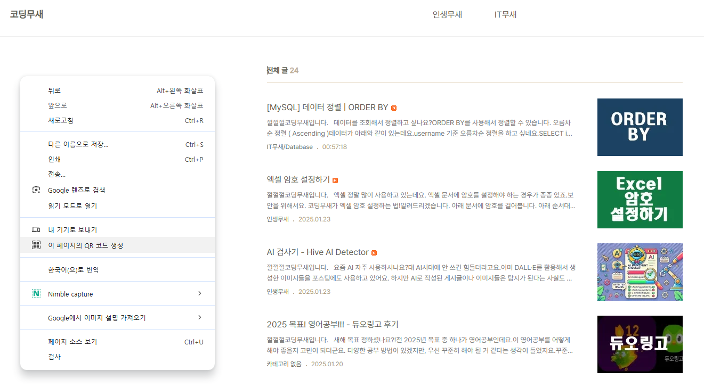Open the [MySQL] 데이터 정렬 ORDER BY post
Image resolution: width=704 pixels, height=387 pixels.
327,107
